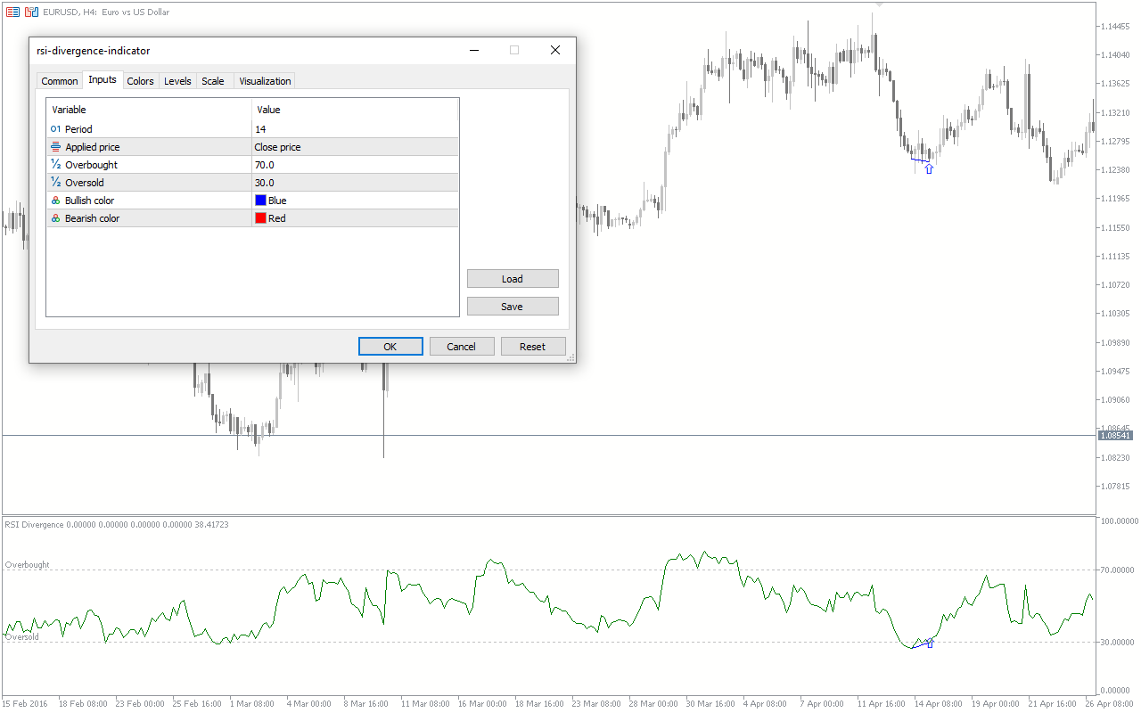Switch to the Common tab
The width and height of the screenshot is (1141, 713).
point(60,81)
